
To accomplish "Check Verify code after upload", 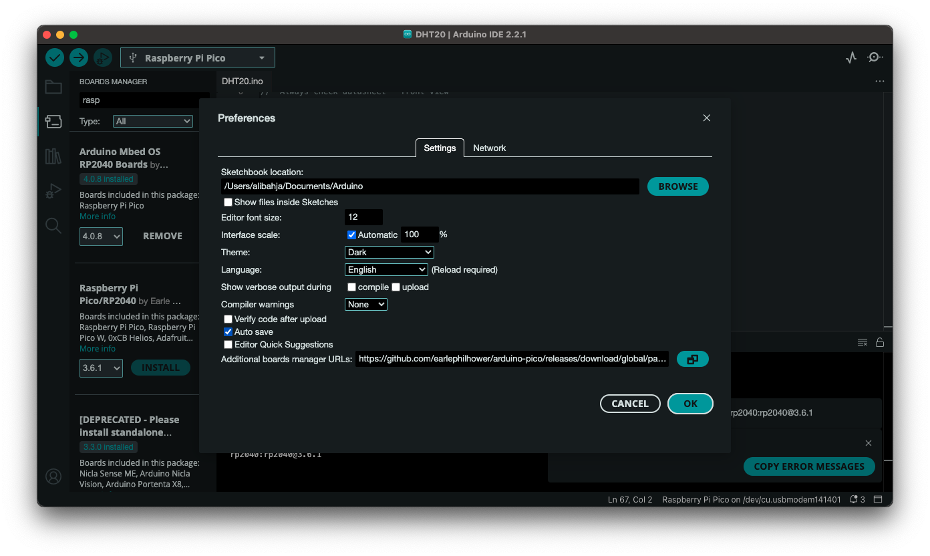I will 228,319.
